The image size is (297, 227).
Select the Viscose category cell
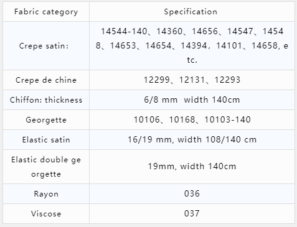pyautogui.click(x=46, y=214)
